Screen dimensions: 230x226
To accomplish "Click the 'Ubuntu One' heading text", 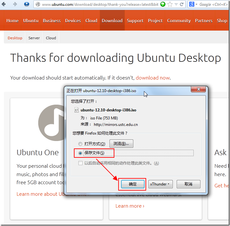I will point(38,152).
